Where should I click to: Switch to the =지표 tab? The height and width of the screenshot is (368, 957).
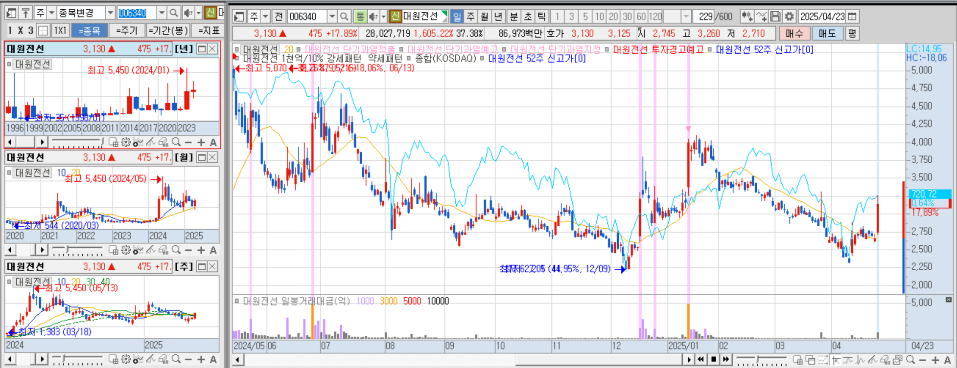pos(209,31)
